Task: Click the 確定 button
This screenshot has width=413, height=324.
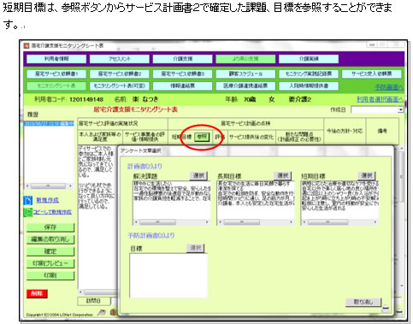Action: pos(50,251)
